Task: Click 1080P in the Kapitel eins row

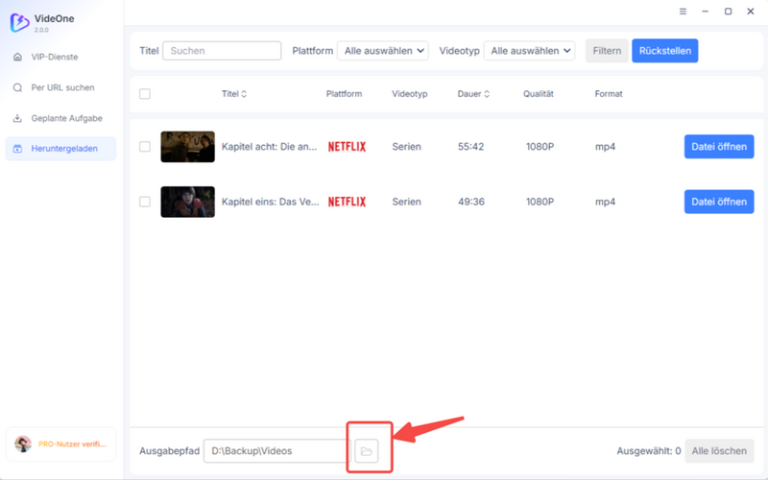Action: [540, 202]
